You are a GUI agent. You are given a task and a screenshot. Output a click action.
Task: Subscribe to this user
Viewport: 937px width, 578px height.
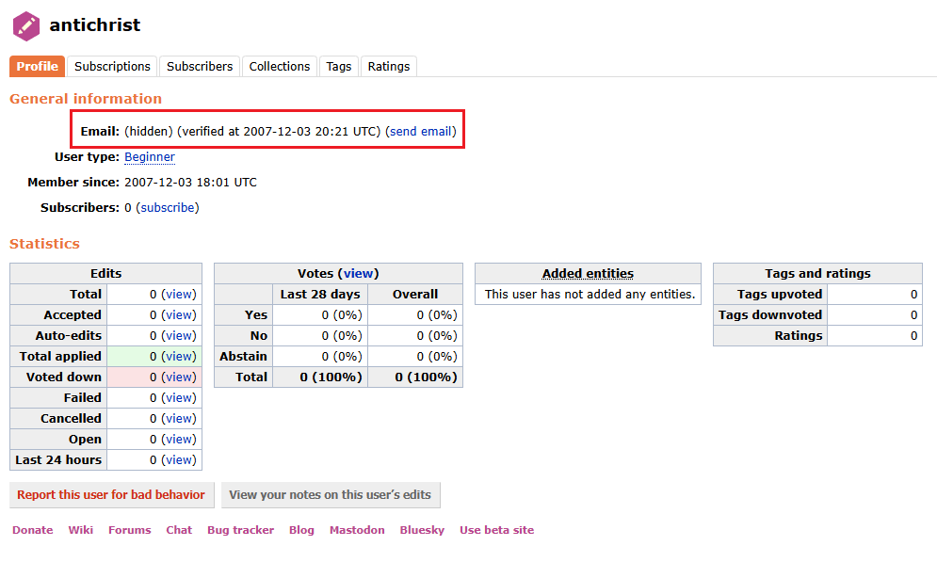tap(168, 208)
